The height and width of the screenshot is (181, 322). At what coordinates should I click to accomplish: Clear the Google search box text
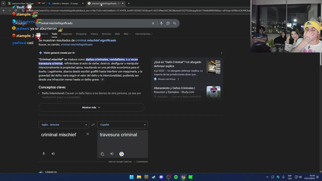pos(153,23)
